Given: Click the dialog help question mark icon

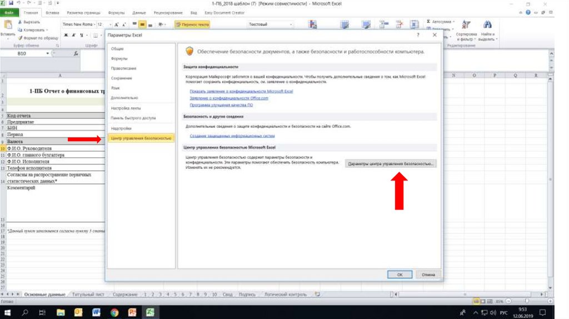Looking at the screenshot, I should pos(418,34).
